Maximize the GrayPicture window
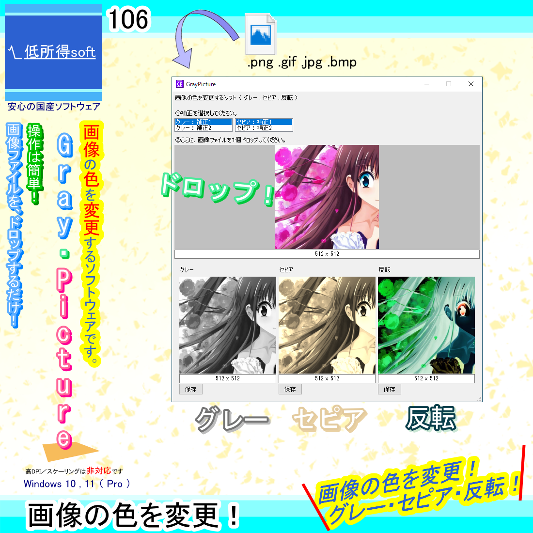This screenshot has height=533, width=533. (x=449, y=84)
